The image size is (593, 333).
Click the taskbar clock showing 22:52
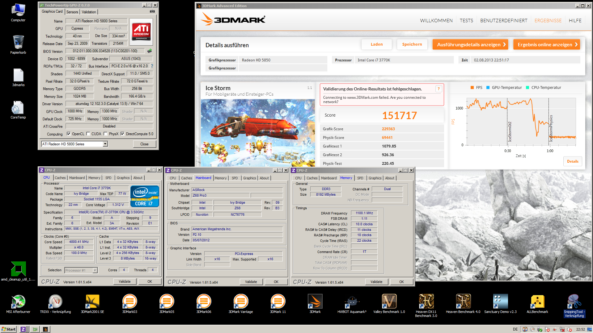tap(580, 329)
